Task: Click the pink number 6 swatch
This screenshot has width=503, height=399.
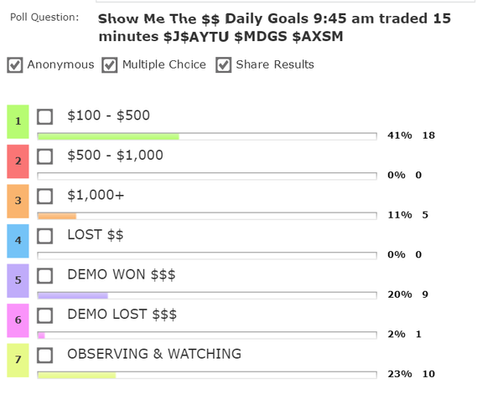Action: (18, 320)
